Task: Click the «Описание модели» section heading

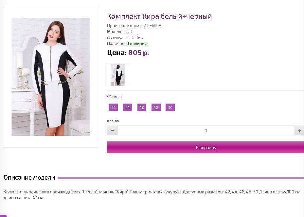Action: pos(29,178)
